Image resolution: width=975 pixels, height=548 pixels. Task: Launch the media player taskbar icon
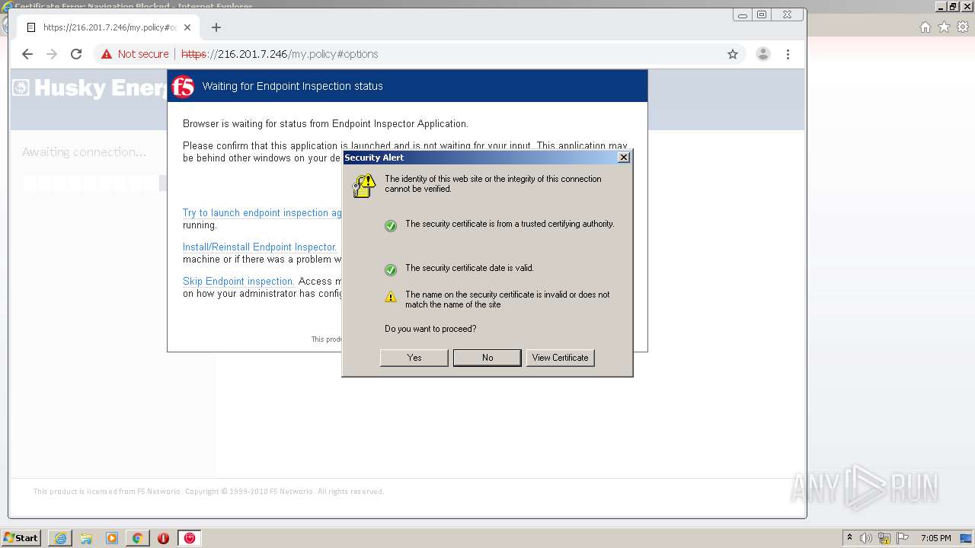click(112, 538)
